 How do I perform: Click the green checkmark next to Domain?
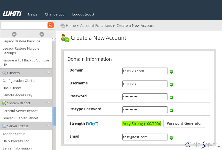click(171, 72)
